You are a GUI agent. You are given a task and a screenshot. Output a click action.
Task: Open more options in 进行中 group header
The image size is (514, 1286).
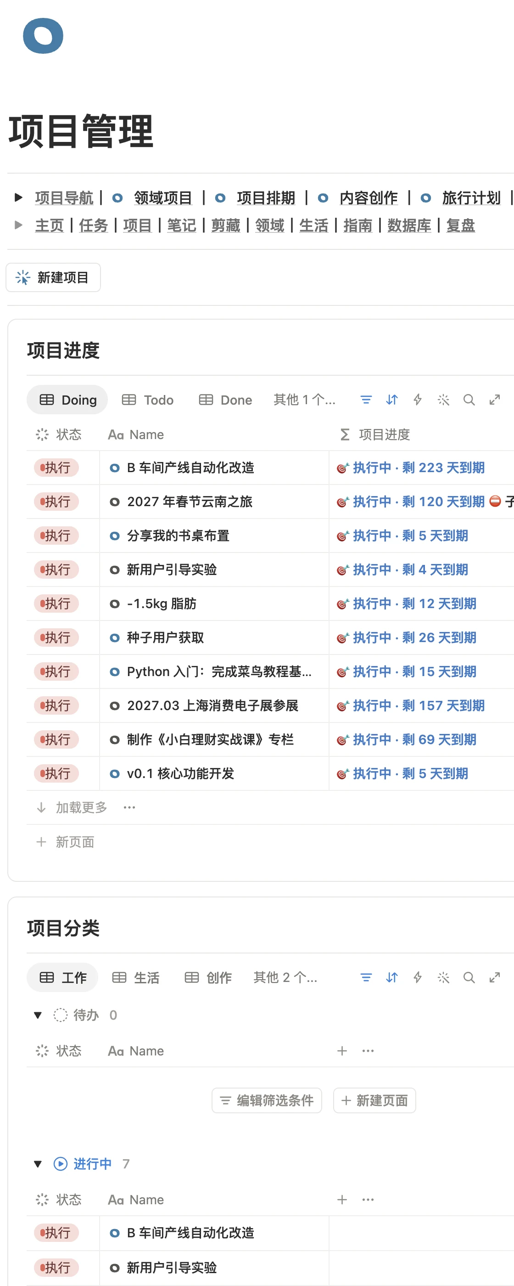point(368,1200)
